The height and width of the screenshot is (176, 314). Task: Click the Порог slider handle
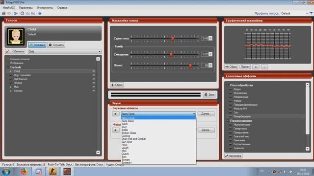coord(190,66)
